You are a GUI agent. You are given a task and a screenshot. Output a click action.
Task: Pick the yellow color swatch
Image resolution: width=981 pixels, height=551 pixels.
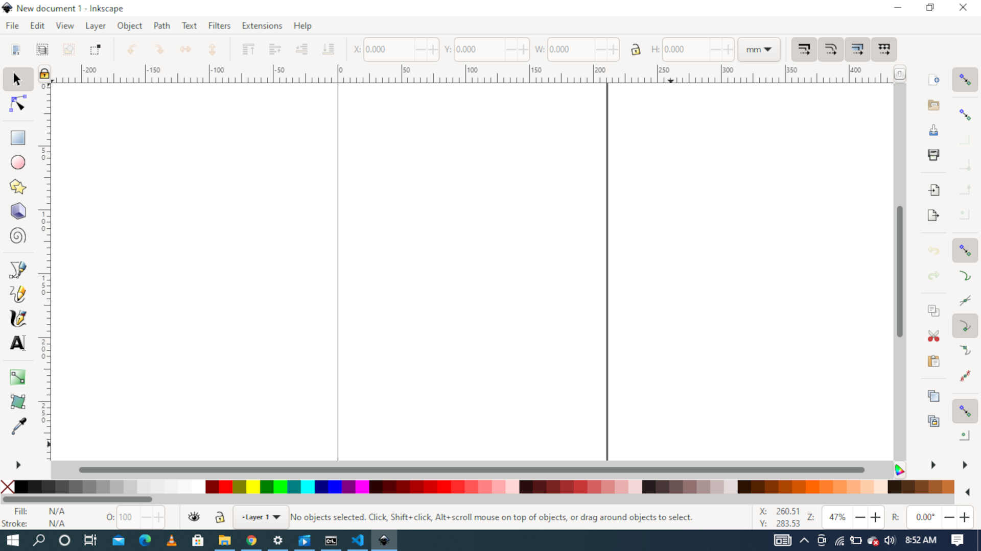pyautogui.click(x=253, y=487)
